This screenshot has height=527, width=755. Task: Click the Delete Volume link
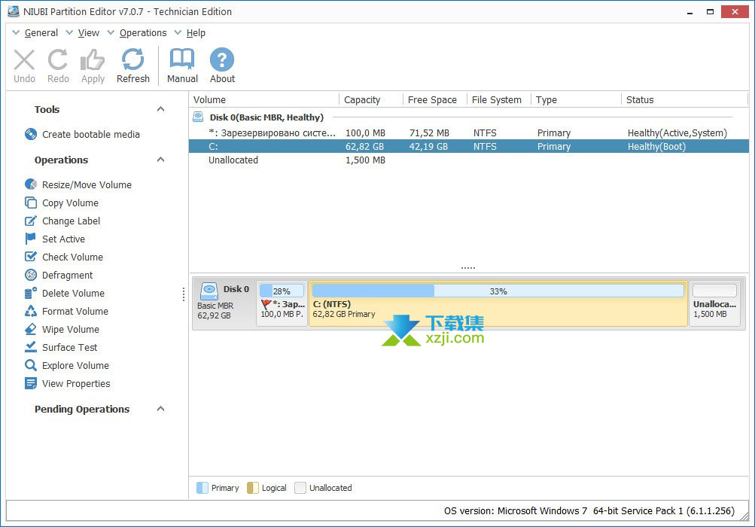(x=73, y=293)
